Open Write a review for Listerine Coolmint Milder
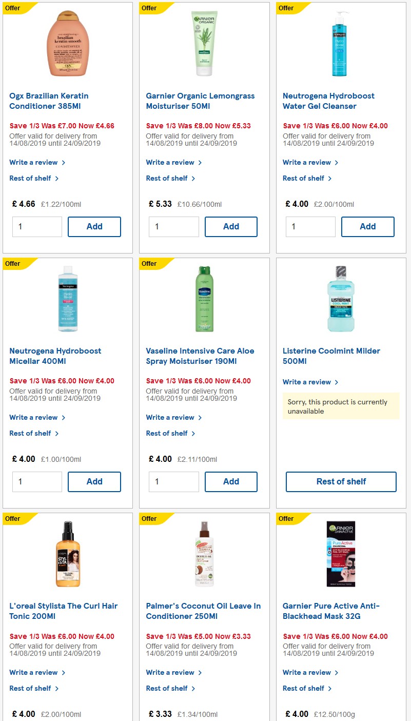The height and width of the screenshot is (721, 411). click(x=307, y=382)
